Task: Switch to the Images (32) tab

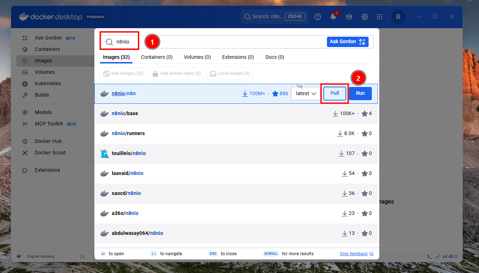Action: pyautogui.click(x=116, y=57)
